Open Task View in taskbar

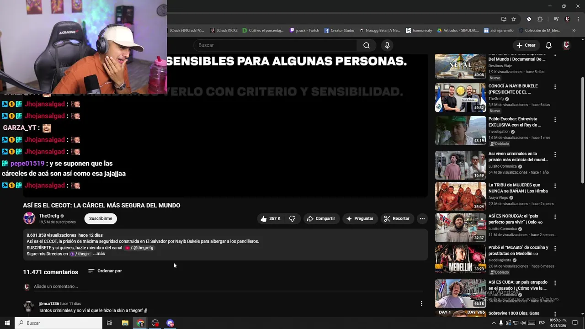(110, 323)
